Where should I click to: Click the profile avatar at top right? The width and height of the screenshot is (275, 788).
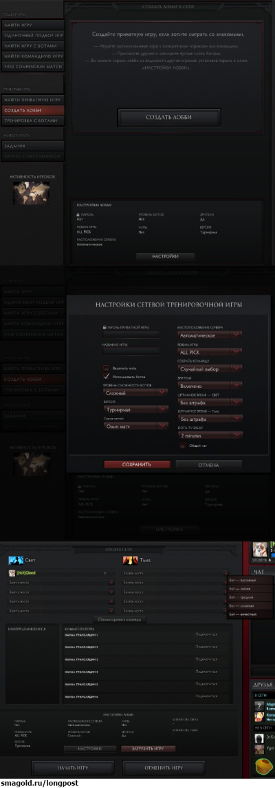coord(261,549)
